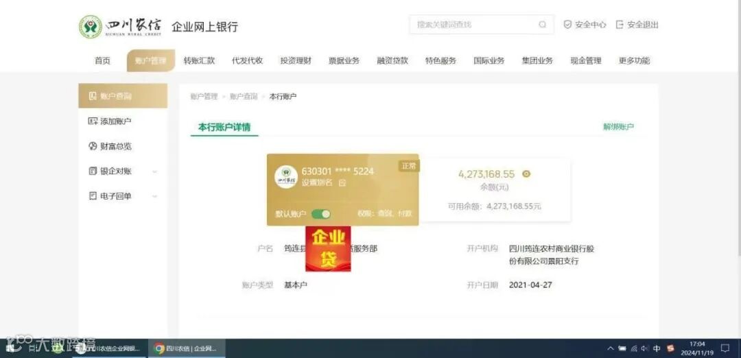Click the 财富总览 pie-chart icon
The image size is (741, 358).
tap(93, 146)
